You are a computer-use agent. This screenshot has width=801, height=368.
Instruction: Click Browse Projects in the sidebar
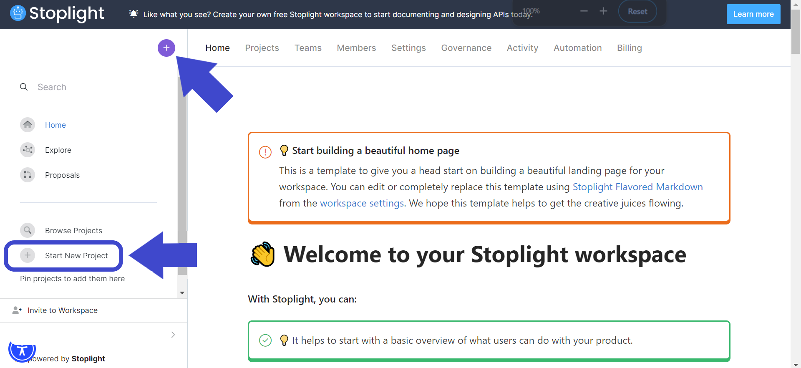tap(73, 230)
